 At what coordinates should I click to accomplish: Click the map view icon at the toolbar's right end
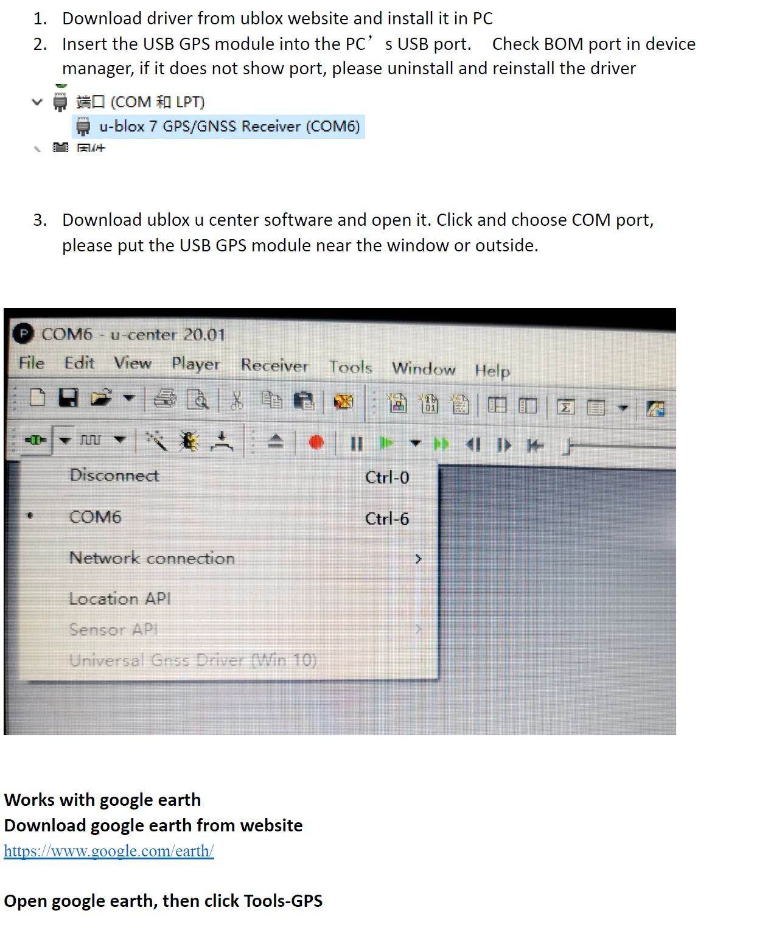655,409
